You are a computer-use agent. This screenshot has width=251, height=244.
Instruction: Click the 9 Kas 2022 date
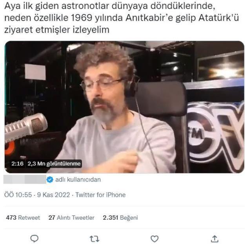pyautogui.click(x=53, y=195)
